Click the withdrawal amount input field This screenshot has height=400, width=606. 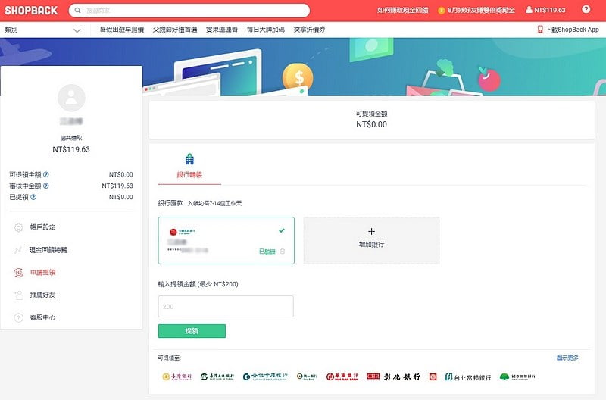[226, 307]
